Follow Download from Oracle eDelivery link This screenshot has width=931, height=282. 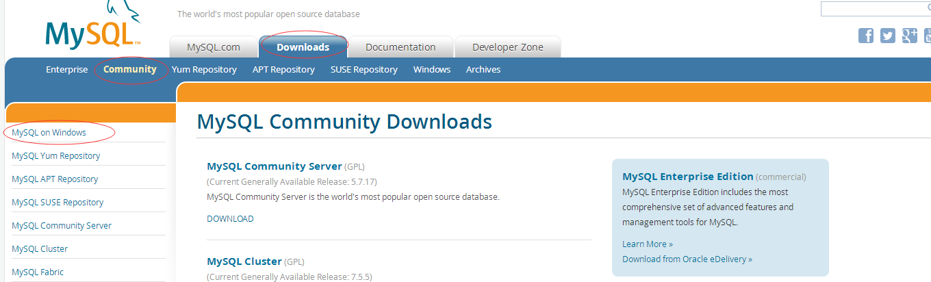click(687, 259)
